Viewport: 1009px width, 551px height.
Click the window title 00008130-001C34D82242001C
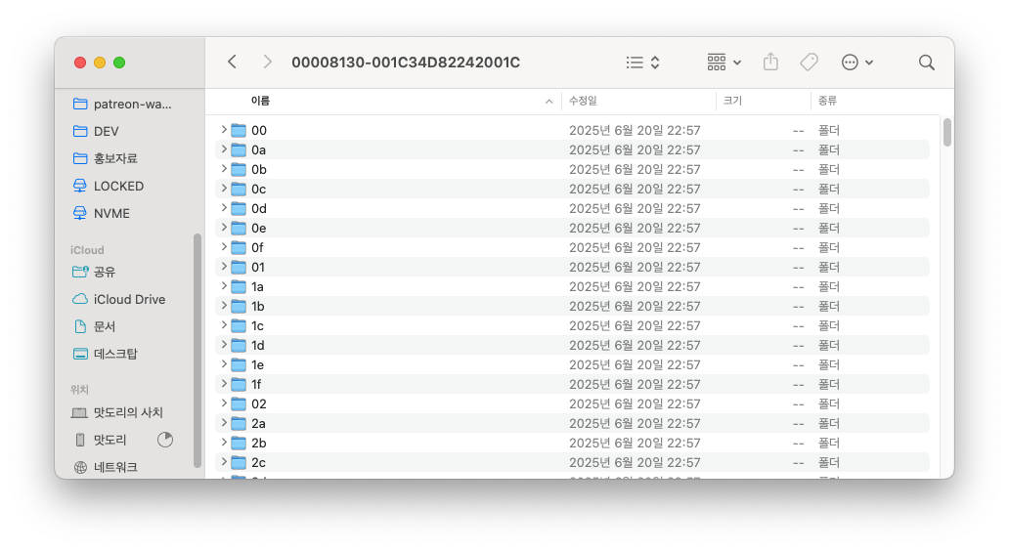(x=406, y=63)
